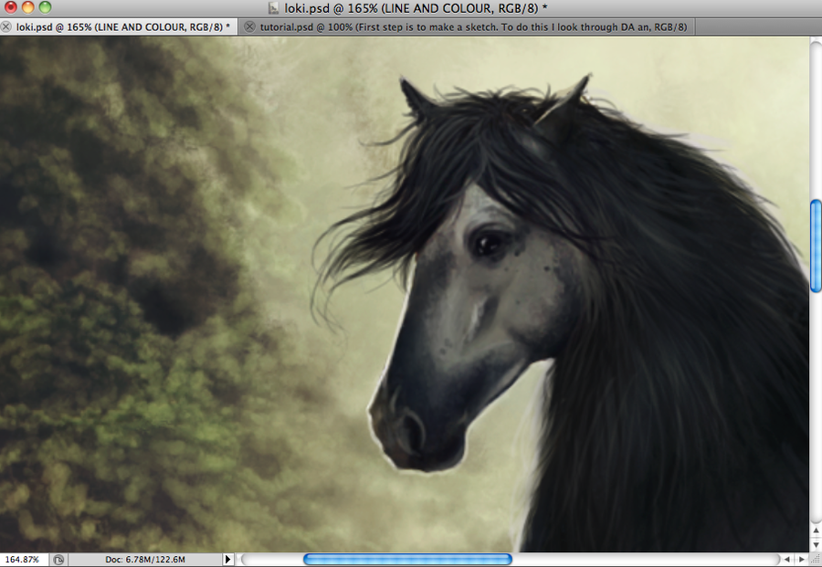Click the status bar preview icon beside zoom

pyautogui.click(x=58, y=560)
